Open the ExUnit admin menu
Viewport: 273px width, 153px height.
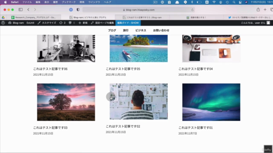[30, 23]
